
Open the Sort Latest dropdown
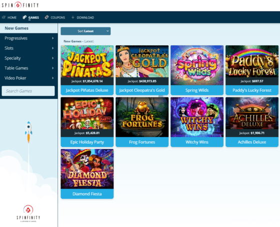point(85,31)
